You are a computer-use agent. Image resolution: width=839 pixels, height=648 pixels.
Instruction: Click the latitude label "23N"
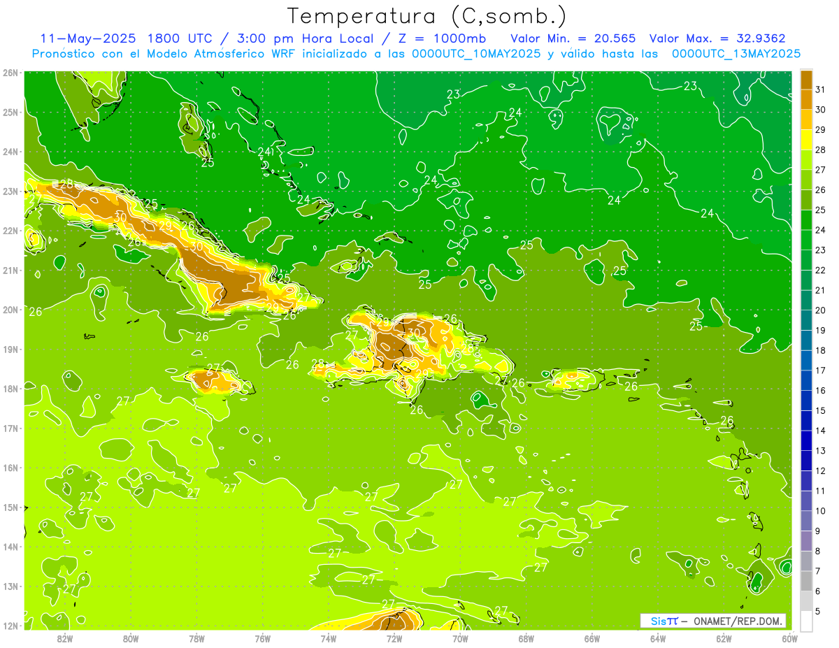click(10, 192)
